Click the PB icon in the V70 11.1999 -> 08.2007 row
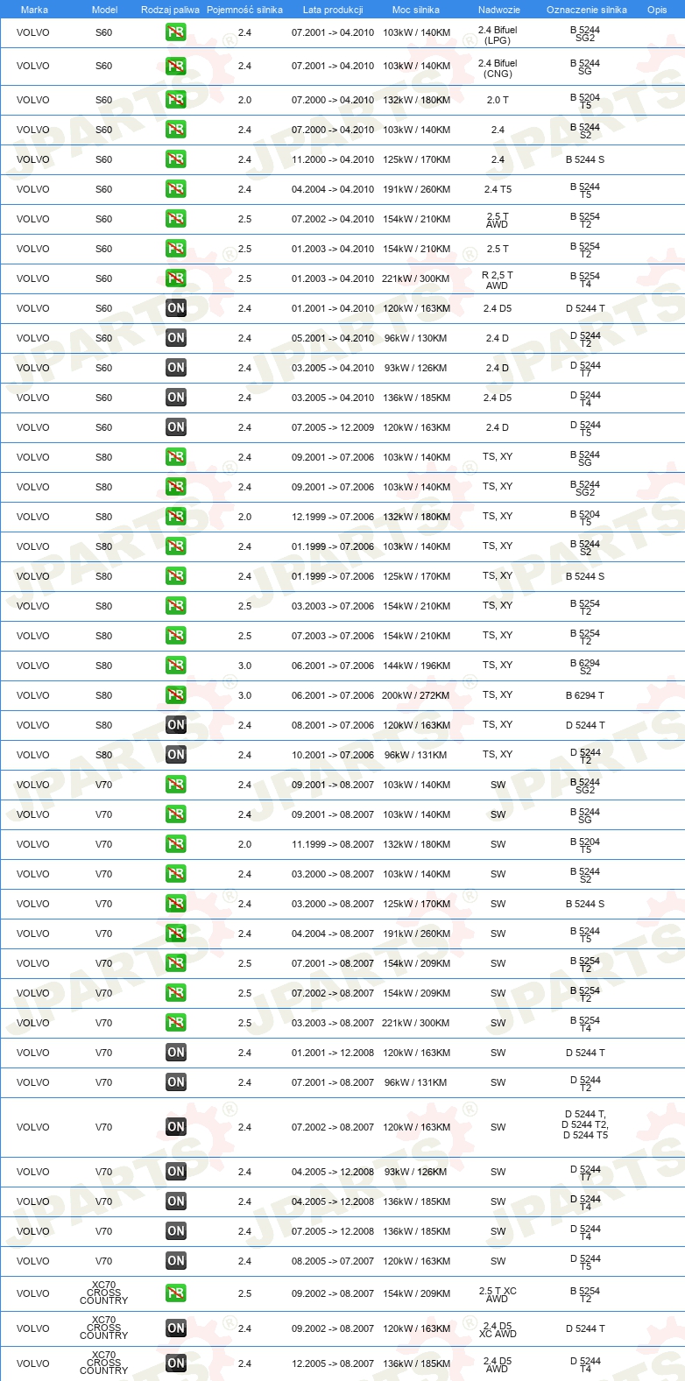Screen dimensions: 685x1381 tap(176, 844)
